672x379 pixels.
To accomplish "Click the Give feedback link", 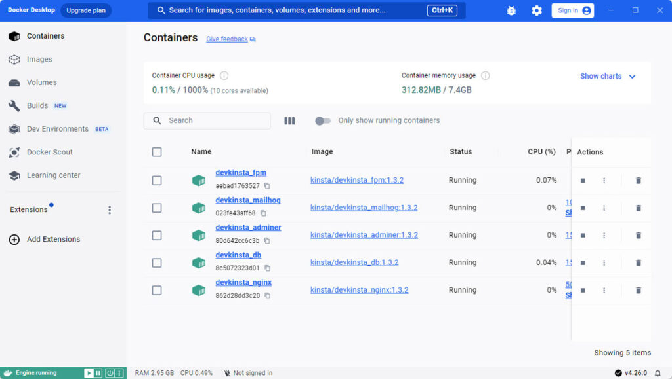I will pyautogui.click(x=226, y=39).
